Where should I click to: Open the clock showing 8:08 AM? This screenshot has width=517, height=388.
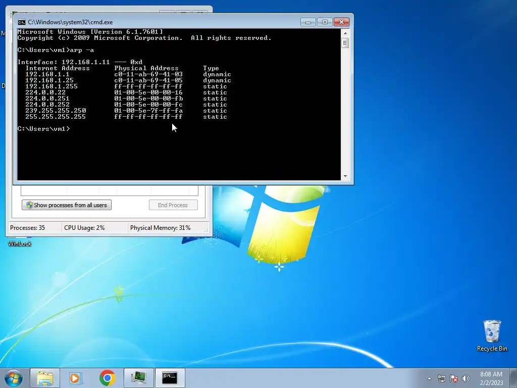[x=491, y=374]
